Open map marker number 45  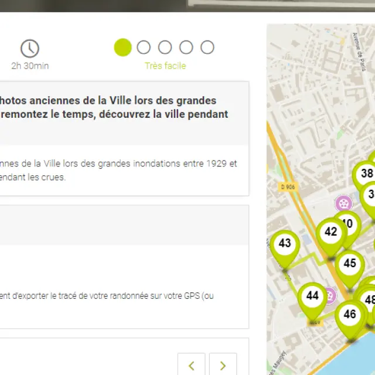[x=350, y=264]
